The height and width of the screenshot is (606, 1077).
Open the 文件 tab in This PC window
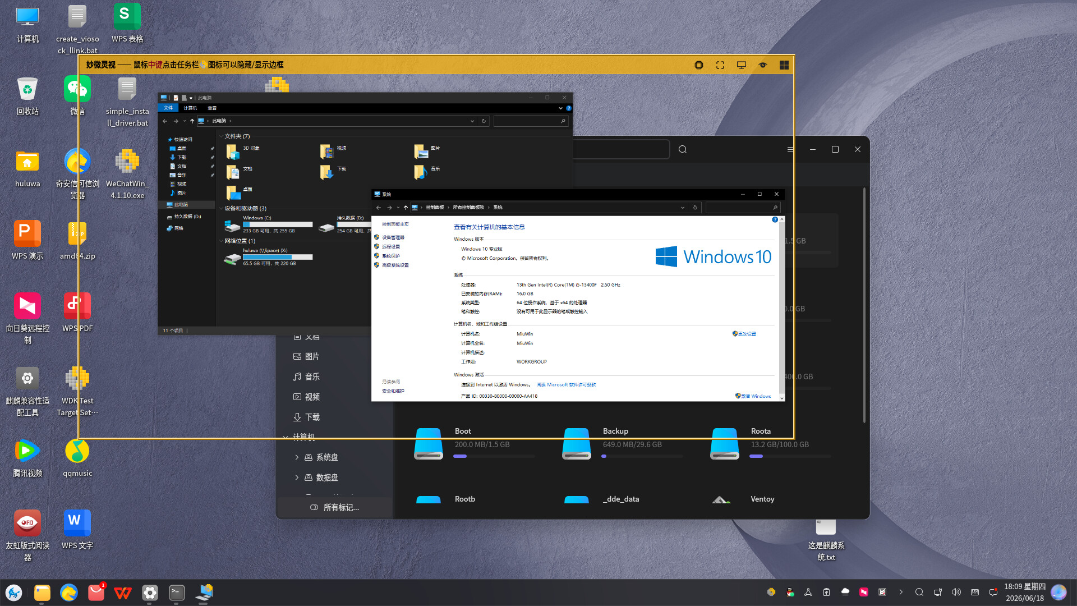click(x=168, y=108)
